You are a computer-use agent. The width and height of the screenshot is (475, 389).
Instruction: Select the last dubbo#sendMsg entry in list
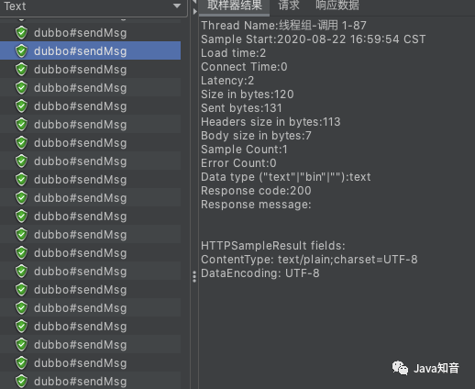(x=91, y=381)
